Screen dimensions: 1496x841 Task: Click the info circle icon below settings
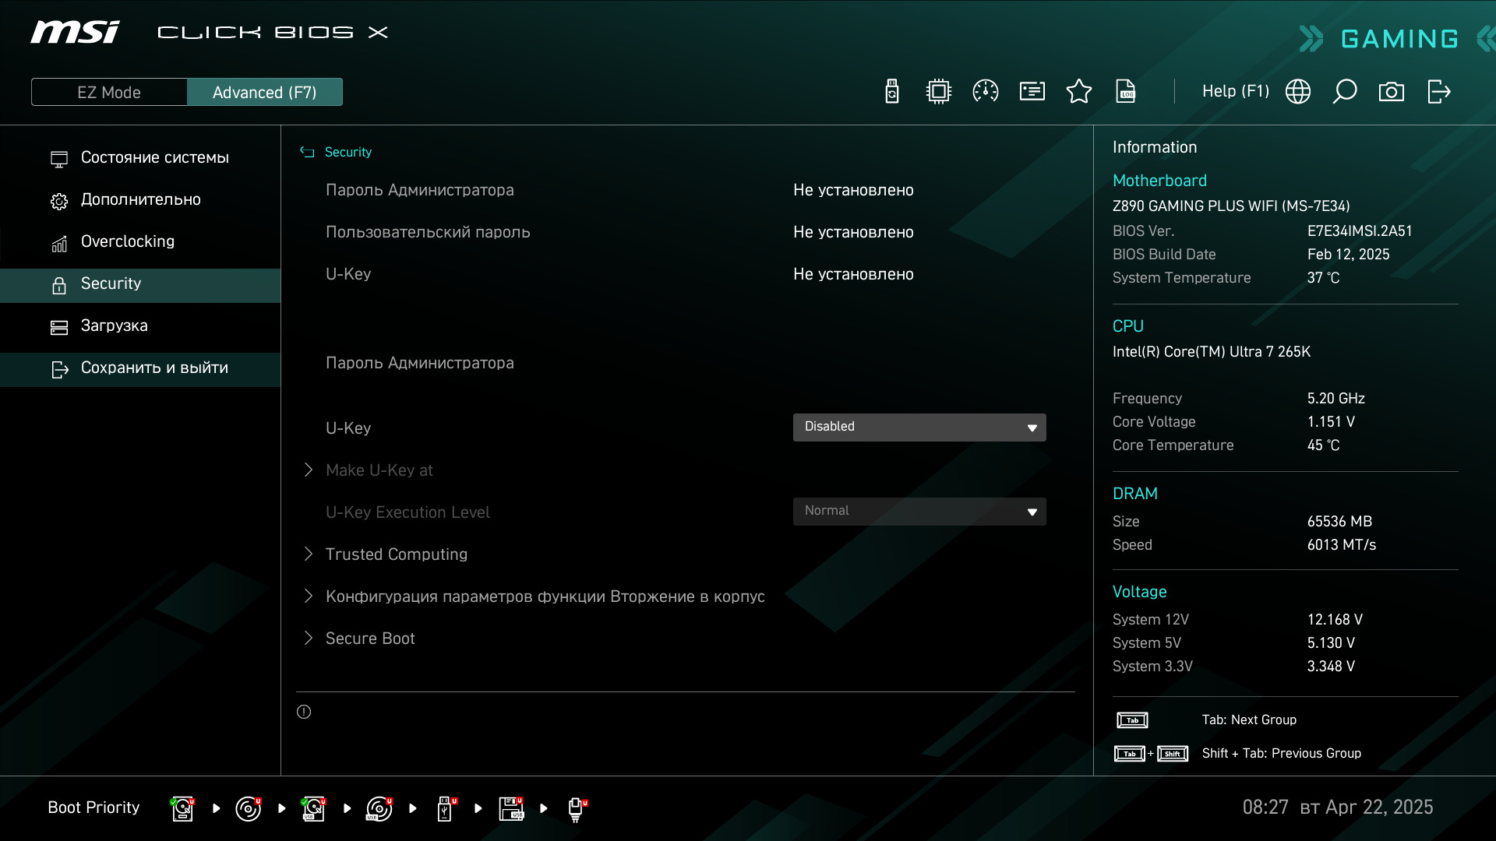[304, 712]
